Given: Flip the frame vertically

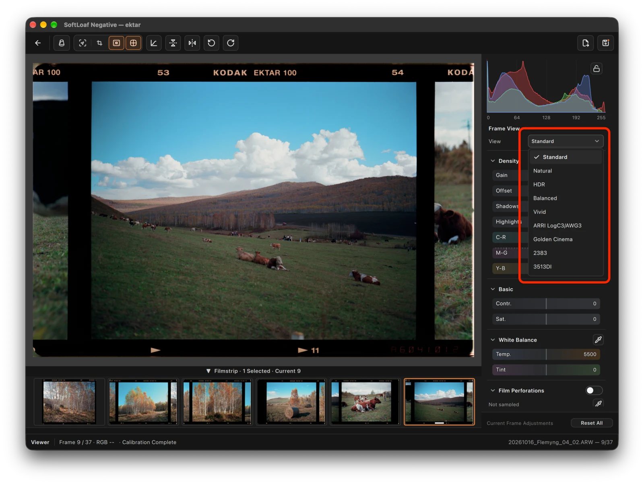Looking at the screenshot, I should (x=173, y=43).
